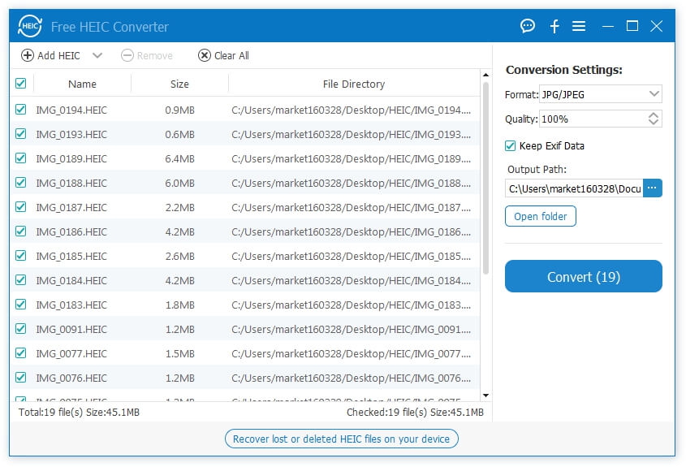Viewport: 686px width, 467px height.
Task: Browse output path with three-dots button
Action: [653, 188]
